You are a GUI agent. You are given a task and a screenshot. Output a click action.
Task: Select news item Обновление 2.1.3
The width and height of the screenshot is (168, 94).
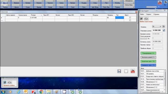pyautogui.click(x=152, y=82)
